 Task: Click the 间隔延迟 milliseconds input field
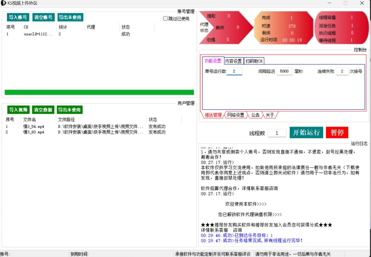tap(284, 71)
